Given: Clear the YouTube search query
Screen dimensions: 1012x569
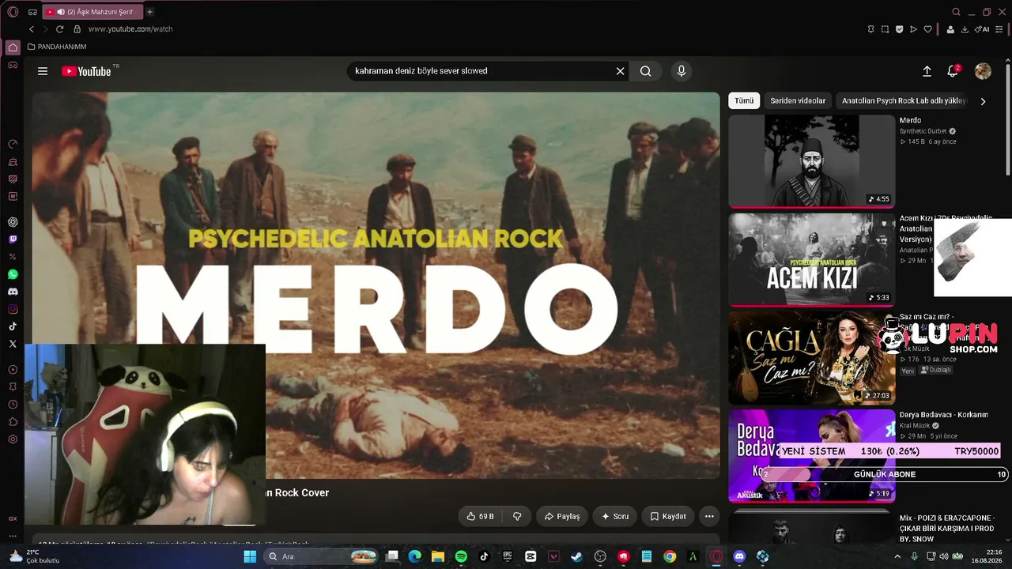Looking at the screenshot, I should 621,71.
